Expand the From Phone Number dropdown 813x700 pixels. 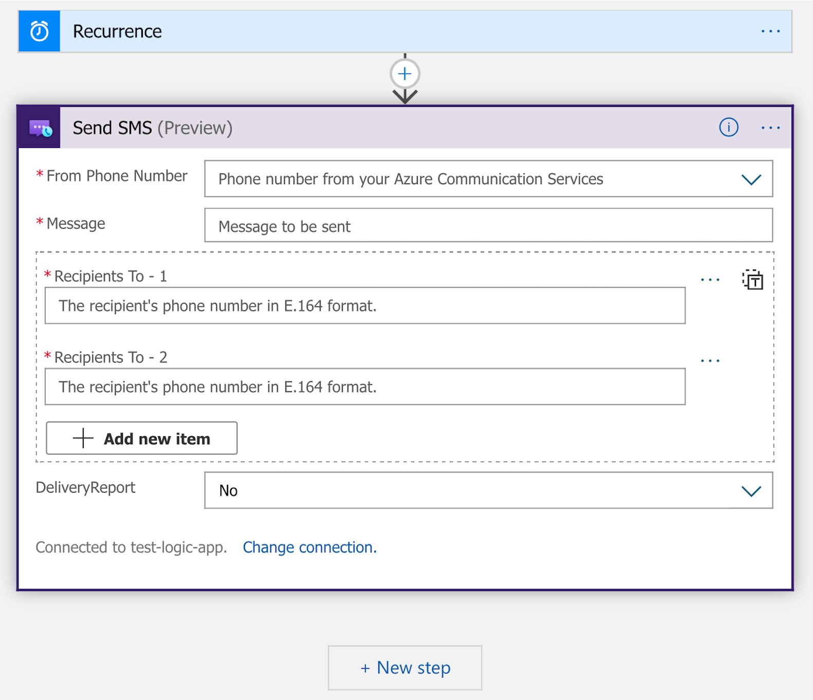[x=751, y=179]
